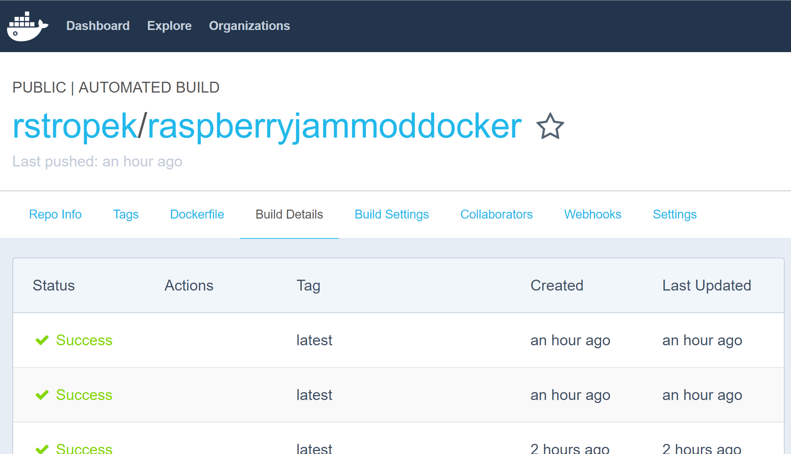Click the Created column header
The image size is (791, 454).
point(557,285)
